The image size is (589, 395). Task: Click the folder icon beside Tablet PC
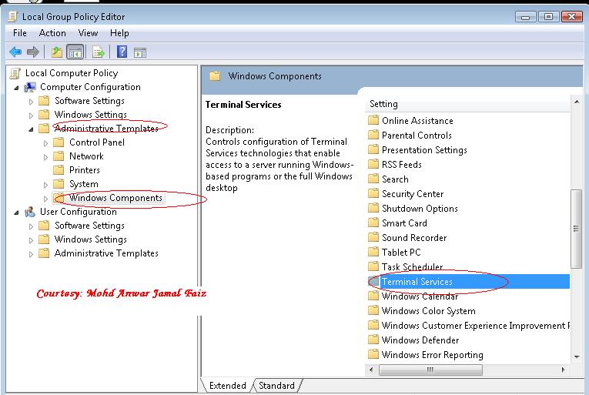point(373,253)
